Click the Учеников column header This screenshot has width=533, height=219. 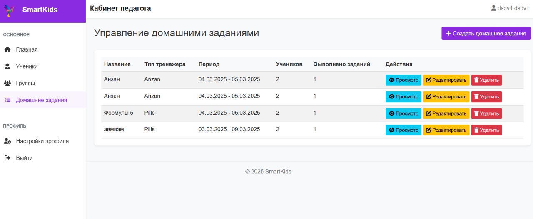pyautogui.click(x=289, y=64)
